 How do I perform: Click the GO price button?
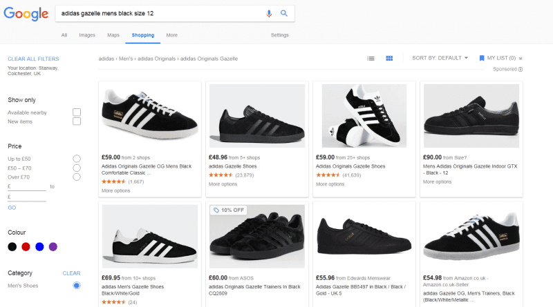click(x=12, y=208)
